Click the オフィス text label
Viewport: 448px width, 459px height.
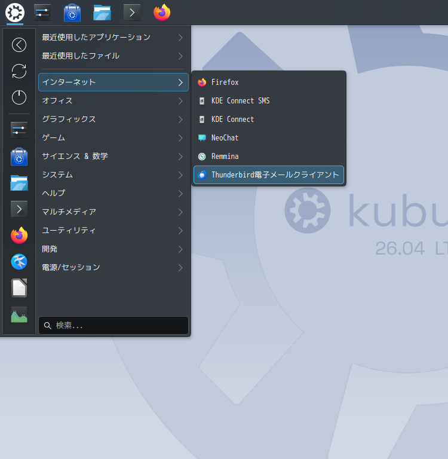pos(57,101)
